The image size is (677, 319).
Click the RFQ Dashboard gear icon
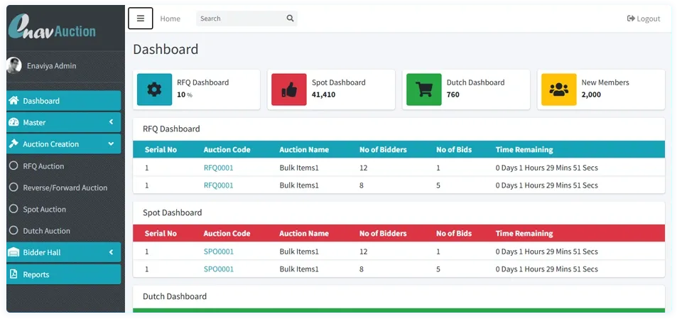[x=154, y=90]
